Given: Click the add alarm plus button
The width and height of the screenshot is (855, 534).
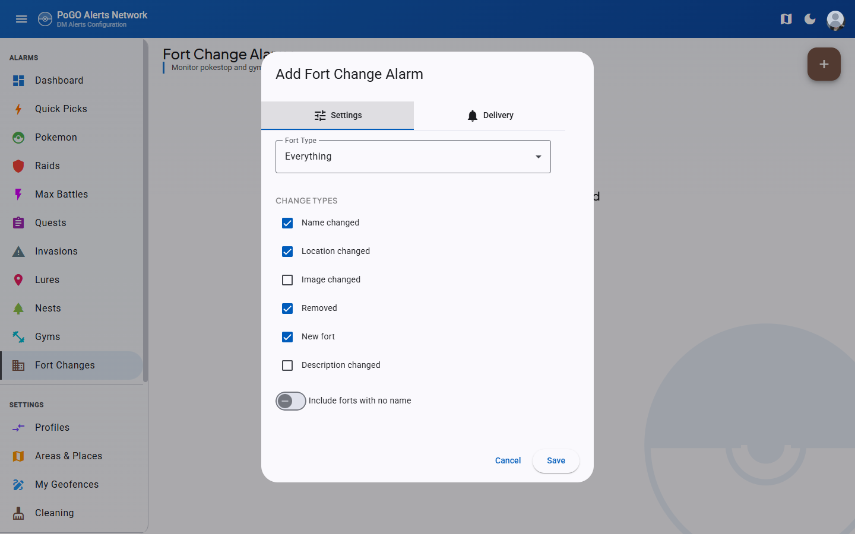Looking at the screenshot, I should click(x=824, y=64).
